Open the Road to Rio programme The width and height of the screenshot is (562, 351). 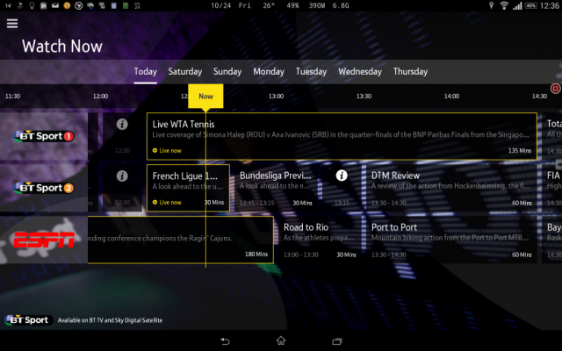click(x=320, y=240)
